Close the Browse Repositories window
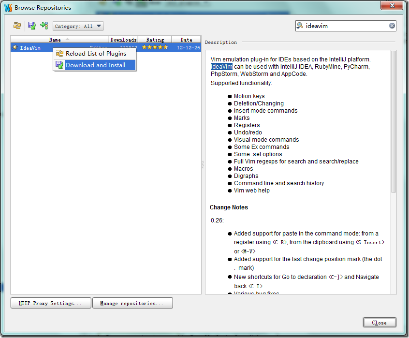Screen dimensions: 409x338 [x=392, y=5]
